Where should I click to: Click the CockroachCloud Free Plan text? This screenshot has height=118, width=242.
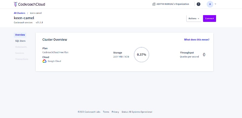55,52
